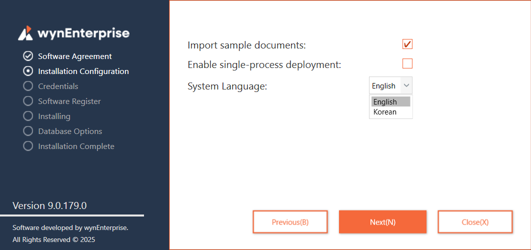Click the wynEnterprise brand name text

[83, 33]
